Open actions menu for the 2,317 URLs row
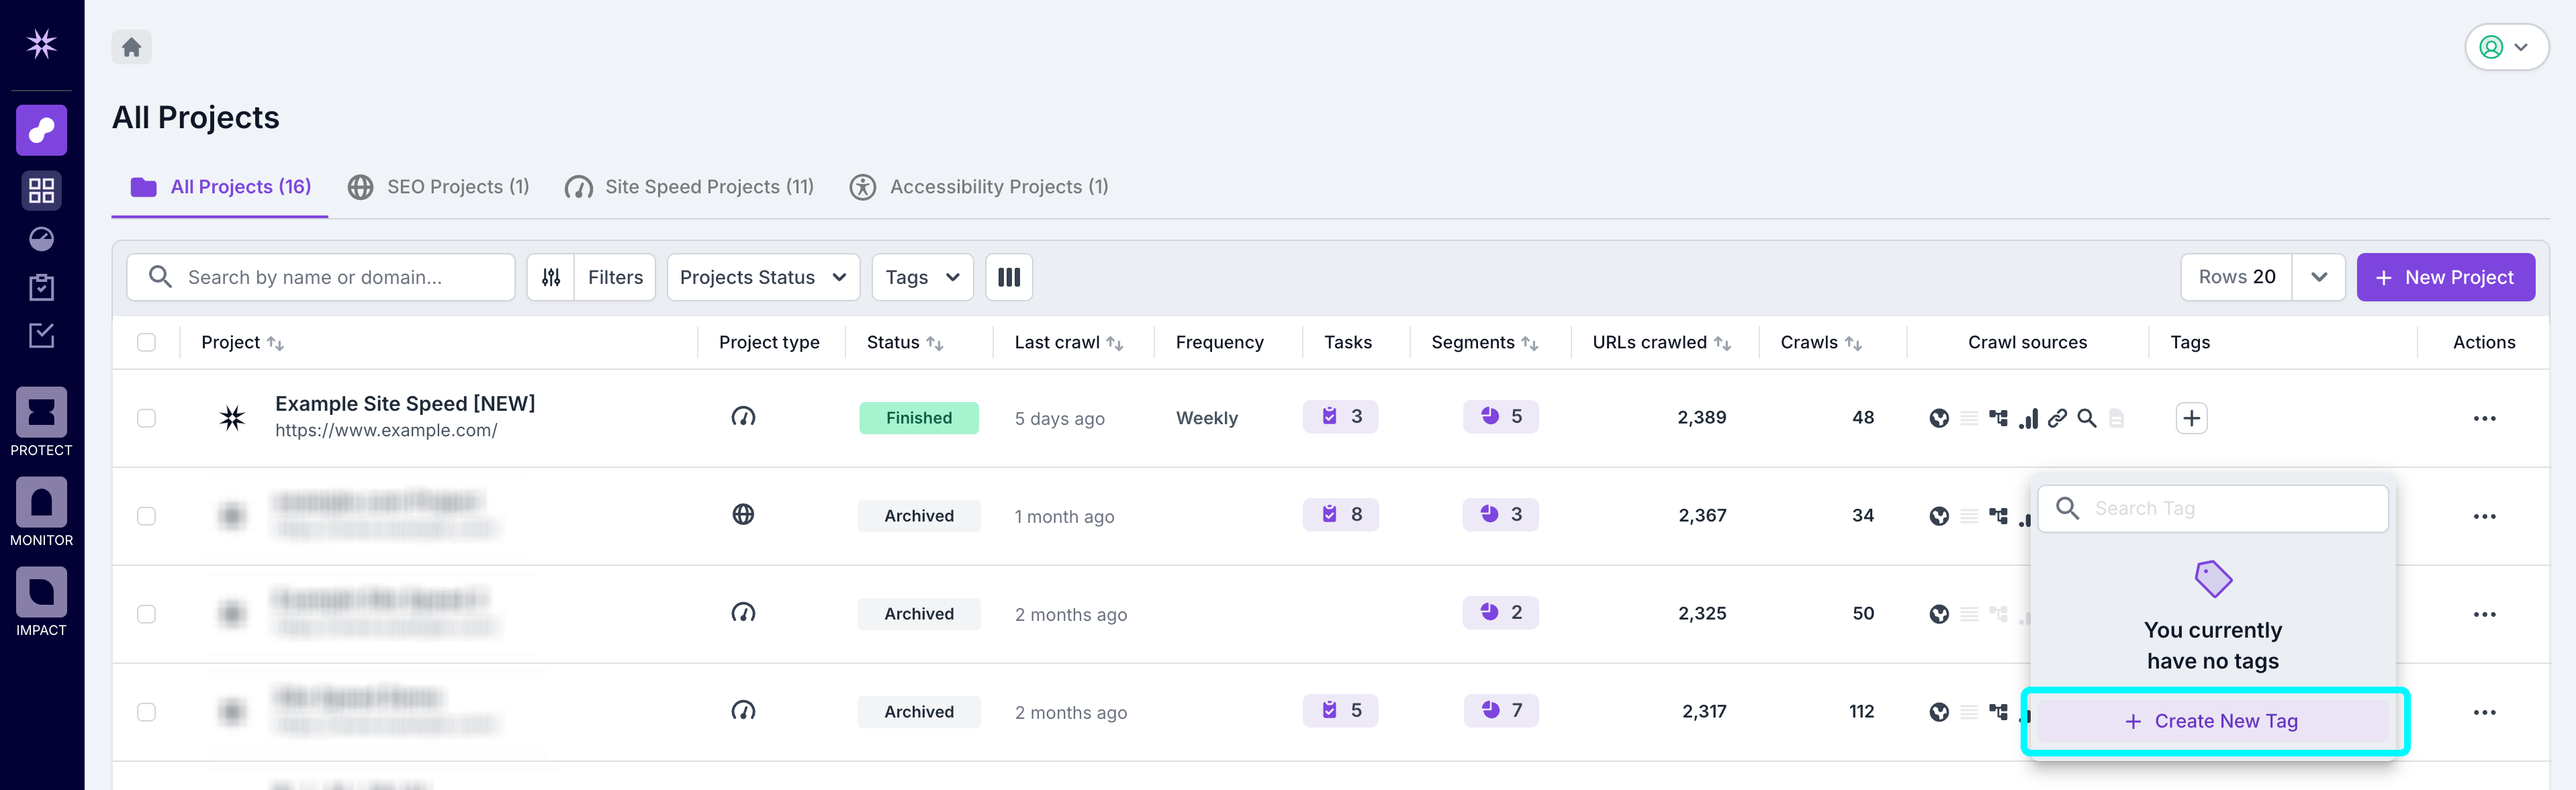Image resolution: width=2576 pixels, height=790 pixels. pos(2484,712)
